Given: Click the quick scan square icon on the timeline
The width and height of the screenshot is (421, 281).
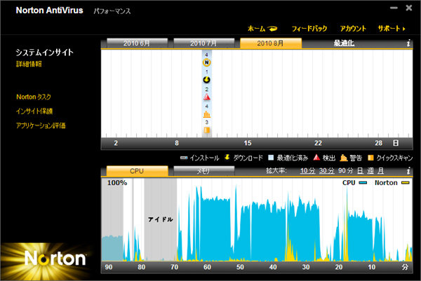Looking at the screenshot, I should point(206,130).
